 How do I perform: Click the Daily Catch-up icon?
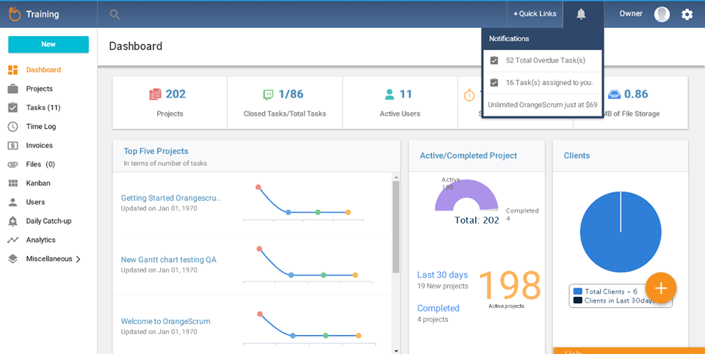[12, 221]
